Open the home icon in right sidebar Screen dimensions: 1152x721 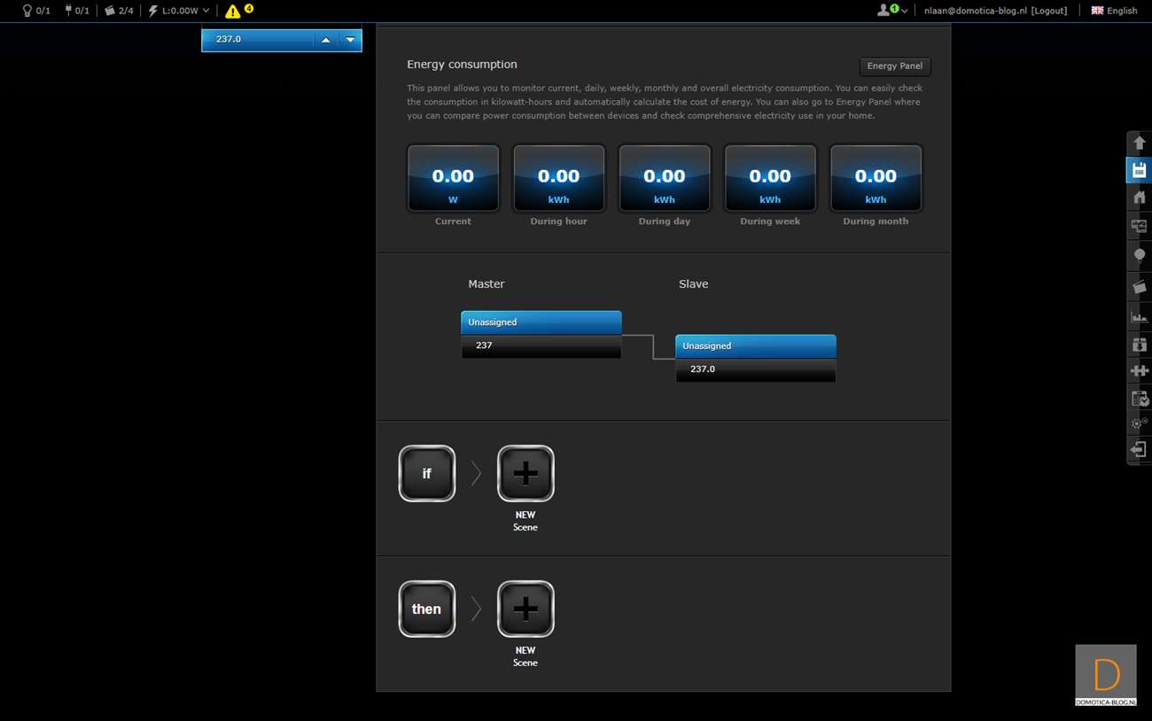(x=1140, y=198)
